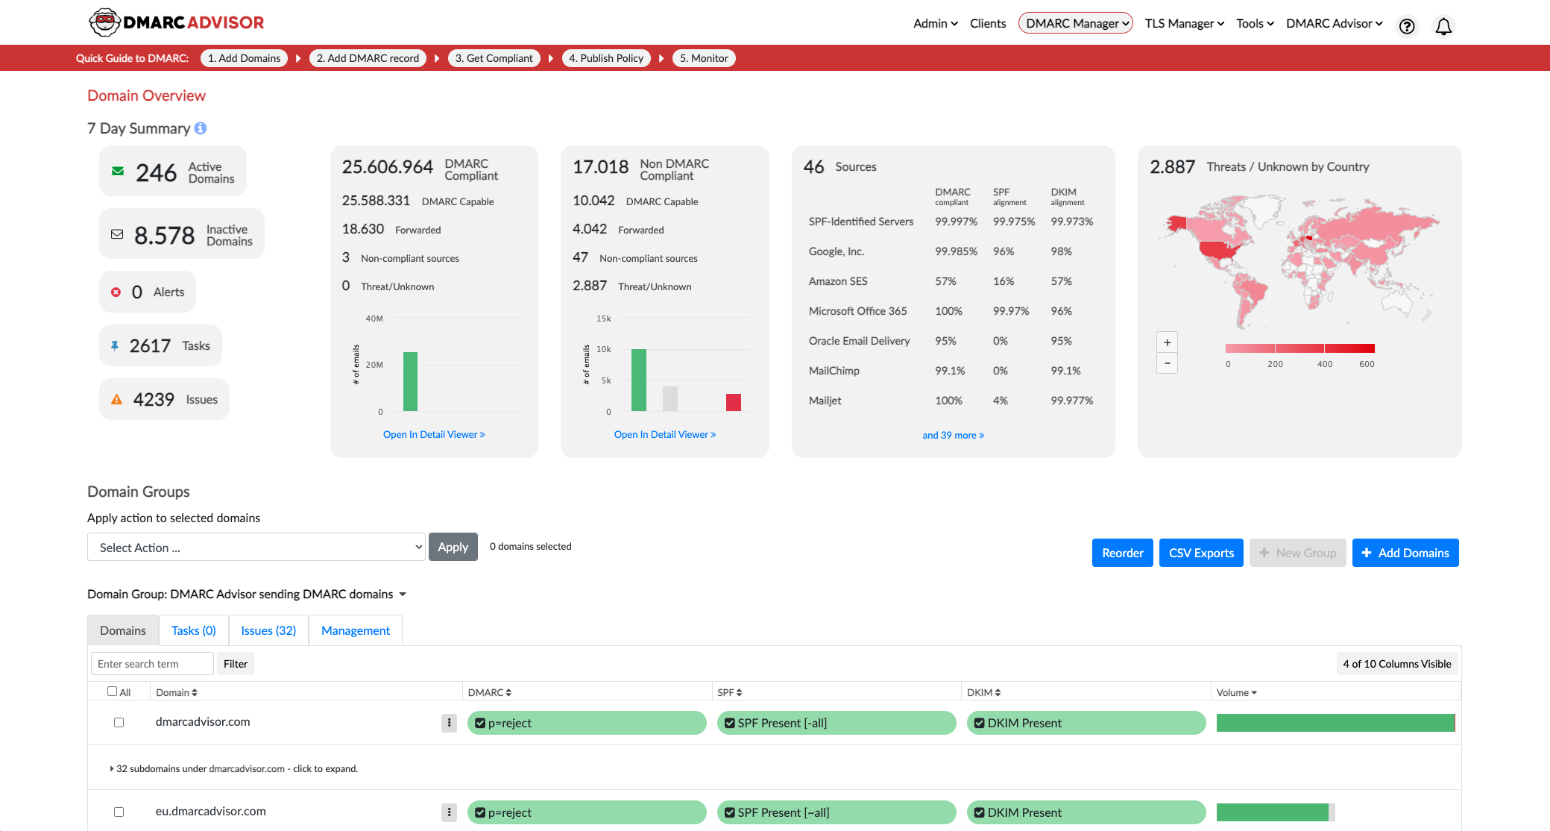Open the kebab menu for eu.dmarcadvisor.com
The height and width of the screenshot is (831, 1550).
(449, 812)
